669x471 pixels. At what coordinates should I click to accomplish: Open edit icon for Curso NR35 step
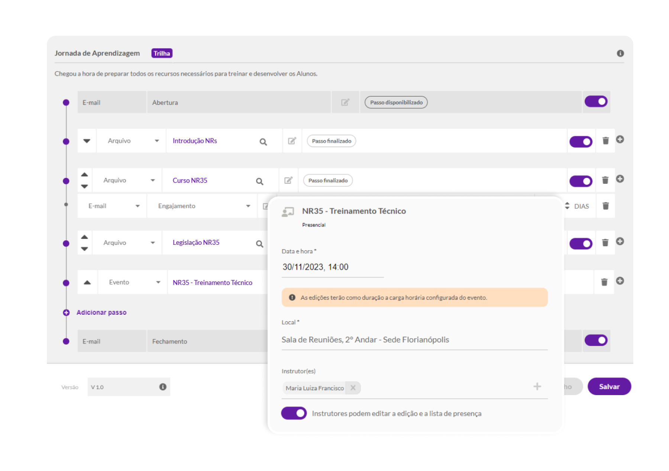click(x=288, y=180)
